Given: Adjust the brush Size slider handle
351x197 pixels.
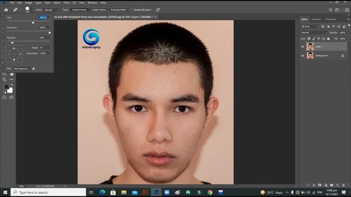Looking at the screenshot, I should pyautogui.click(x=33, y=22).
